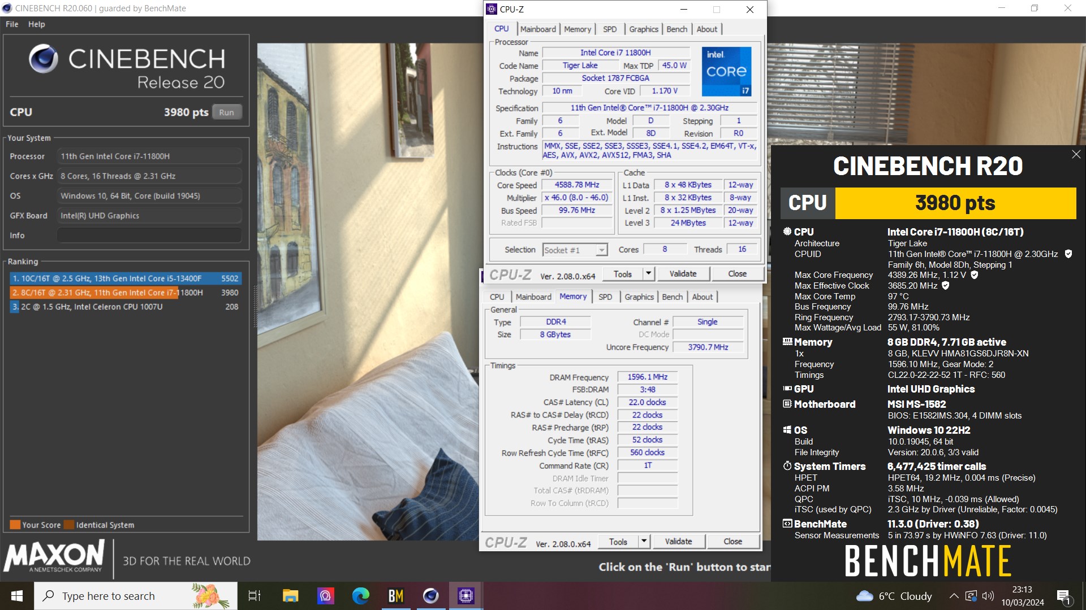This screenshot has width=1086, height=610.
Task: Click Tools button in CPU-Z CPU window
Action: (x=623, y=274)
